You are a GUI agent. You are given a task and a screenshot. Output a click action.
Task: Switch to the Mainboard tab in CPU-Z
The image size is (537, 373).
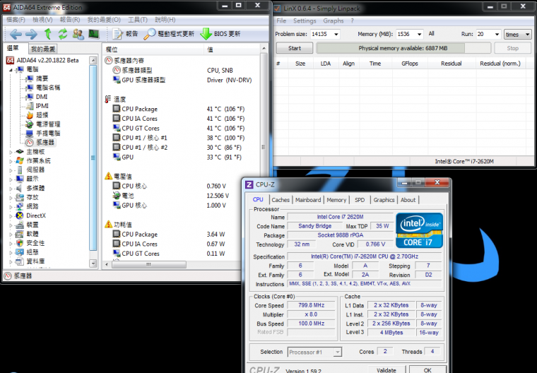[308, 200]
